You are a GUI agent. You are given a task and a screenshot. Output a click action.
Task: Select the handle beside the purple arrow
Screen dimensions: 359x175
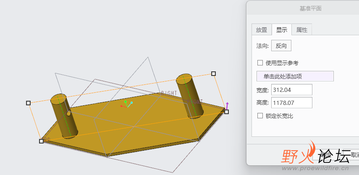226,112
